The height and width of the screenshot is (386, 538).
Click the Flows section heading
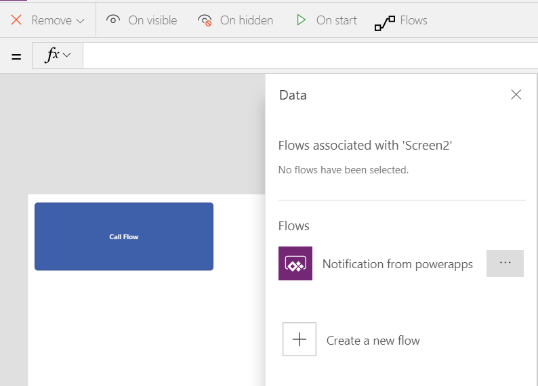293,226
